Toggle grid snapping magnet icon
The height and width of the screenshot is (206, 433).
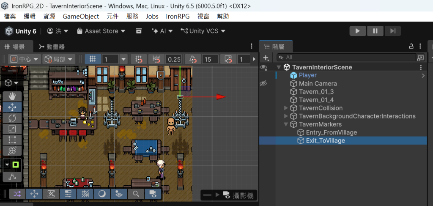point(139,59)
